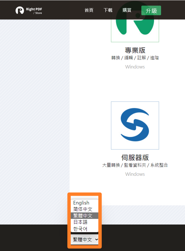This screenshot has height=251, width=185.
Task: Click the Right PDF Store logo
Action: pos(29,10)
